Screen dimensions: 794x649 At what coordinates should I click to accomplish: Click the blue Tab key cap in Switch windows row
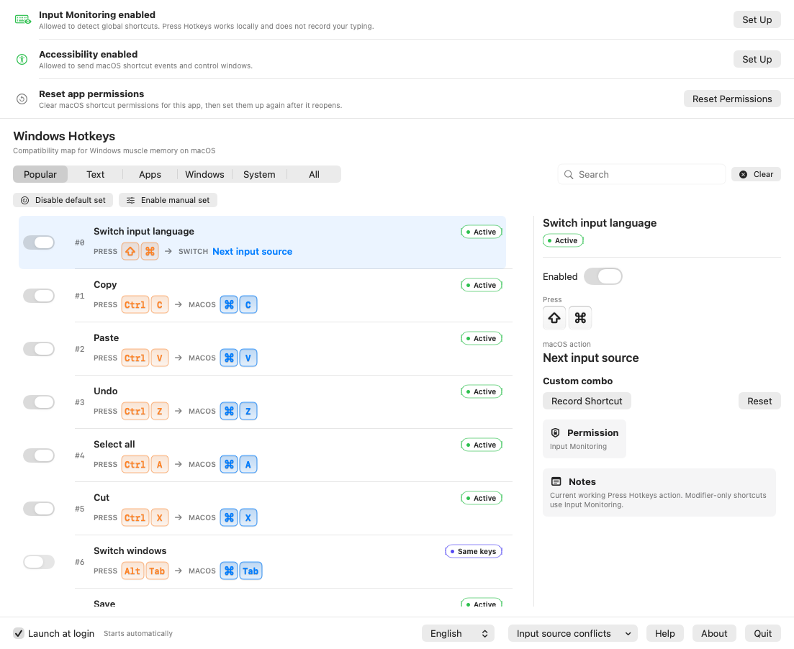click(x=251, y=571)
